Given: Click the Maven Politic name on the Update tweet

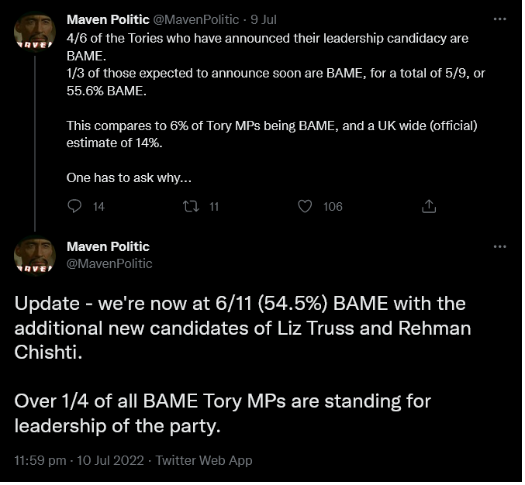Looking at the screenshot, I should click(x=109, y=246).
